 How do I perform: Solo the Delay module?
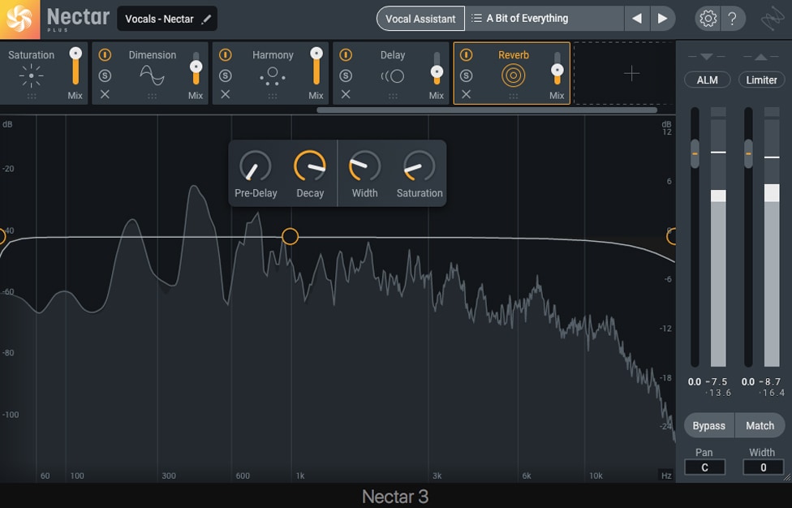coord(346,75)
